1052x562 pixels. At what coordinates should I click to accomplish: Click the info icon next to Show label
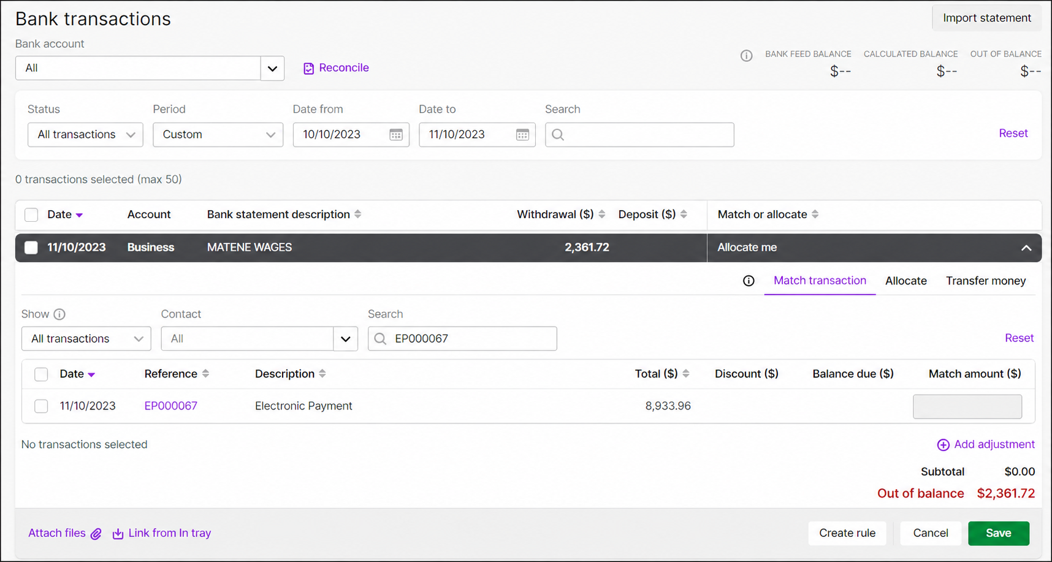coord(59,314)
